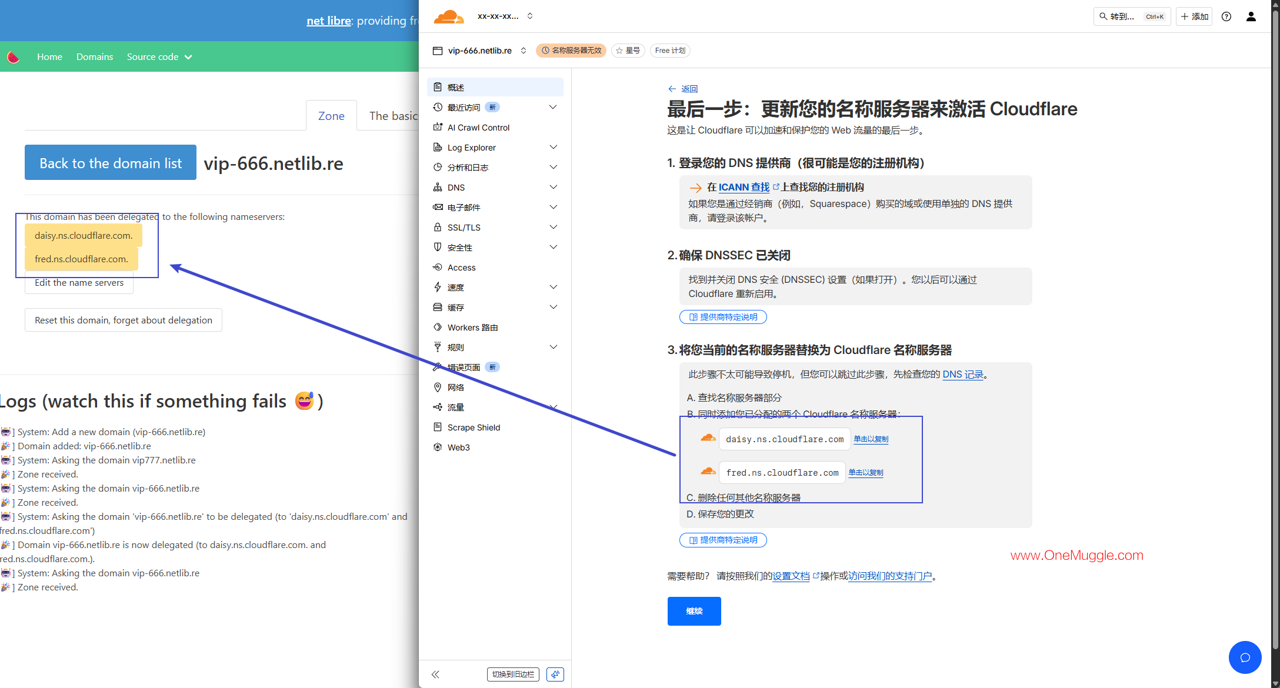Go to Home in net libre navbar
Image resolution: width=1280 pixels, height=688 pixels.
coord(49,57)
